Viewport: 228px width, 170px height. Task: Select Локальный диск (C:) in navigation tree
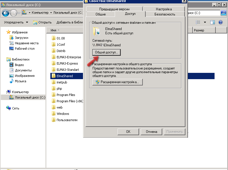pyautogui.click(x=30, y=97)
